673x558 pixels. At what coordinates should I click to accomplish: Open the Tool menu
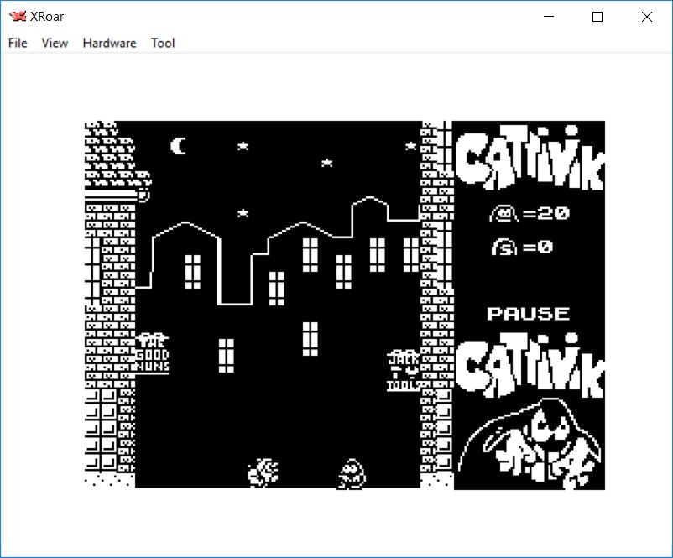pos(163,43)
